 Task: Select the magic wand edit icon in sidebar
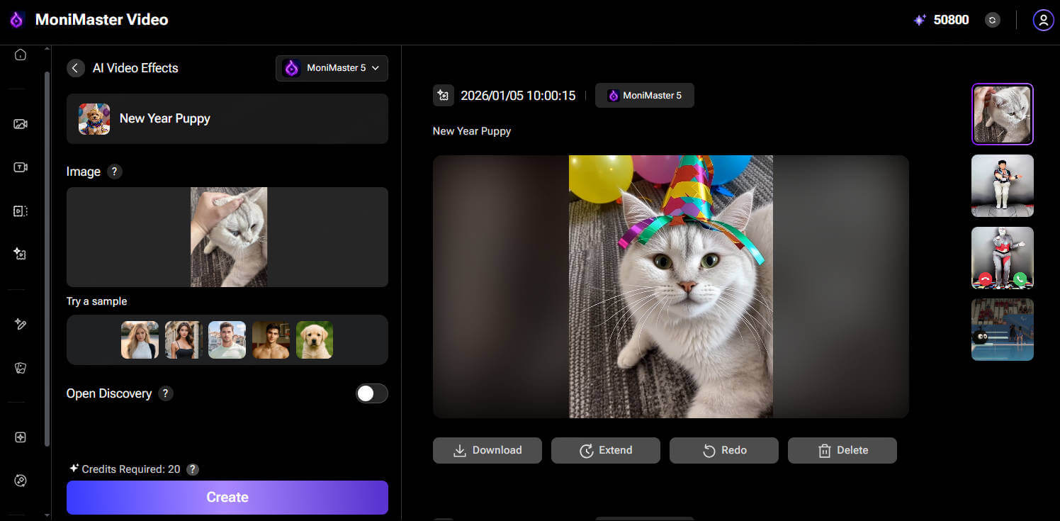(x=21, y=324)
